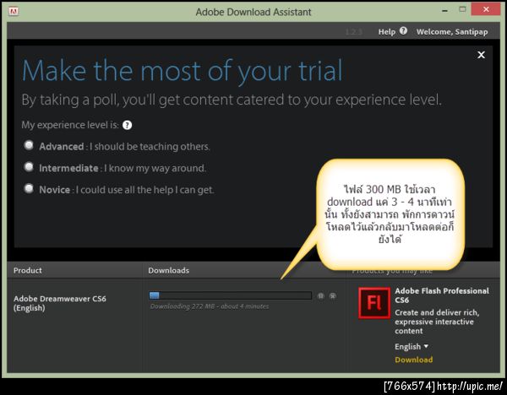Open the English language dropdown
The width and height of the screenshot is (507, 395).
(x=412, y=347)
